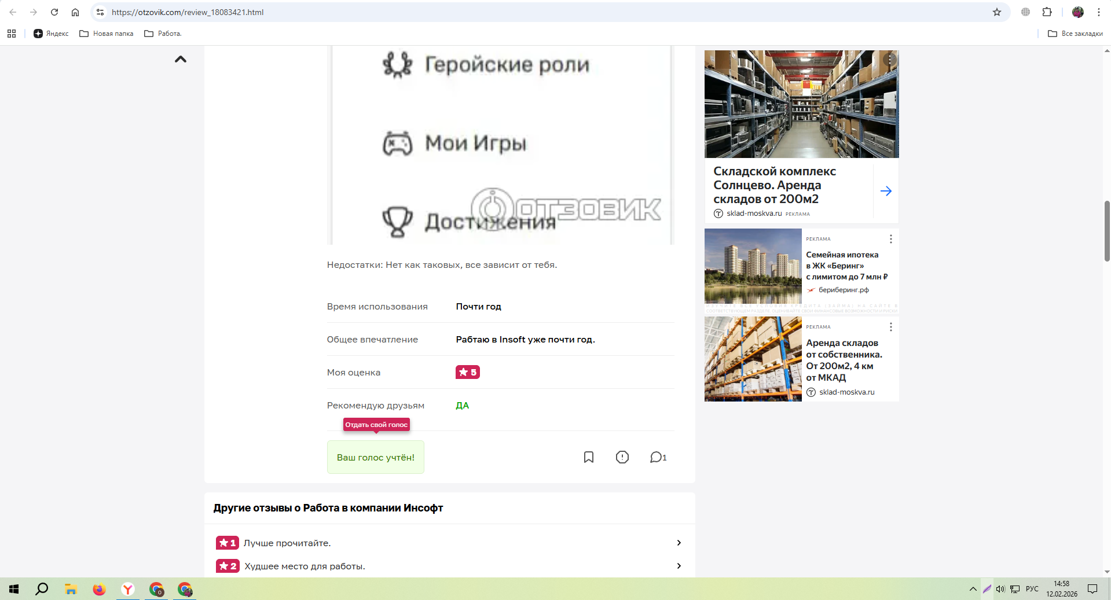Image resolution: width=1111 pixels, height=600 pixels.
Task: Open options menu of the Беринг ad
Action: [x=891, y=239]
